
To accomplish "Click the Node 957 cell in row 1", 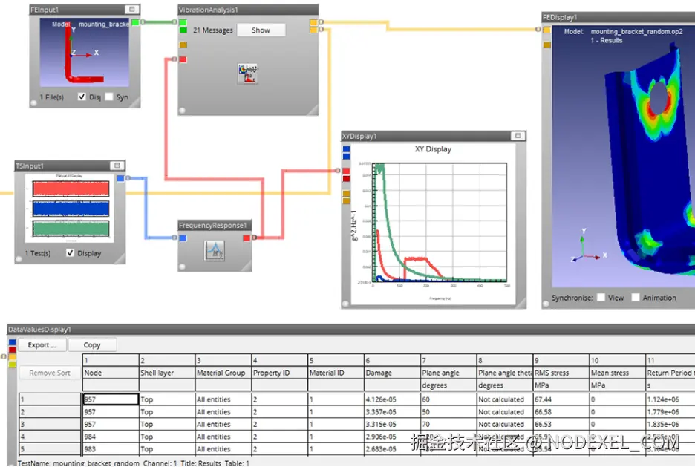I will (x=111, y=399).
